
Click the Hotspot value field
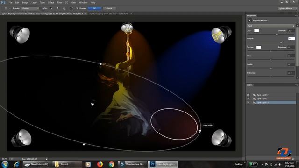point(291,38)
